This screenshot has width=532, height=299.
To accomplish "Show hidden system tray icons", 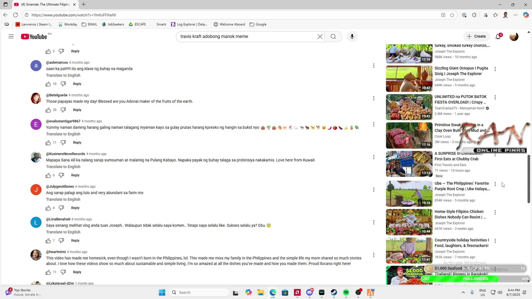I will (463, 292).
